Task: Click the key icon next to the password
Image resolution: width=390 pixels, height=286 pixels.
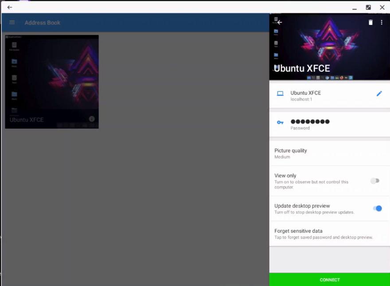Action: click(x=279, y=121)
